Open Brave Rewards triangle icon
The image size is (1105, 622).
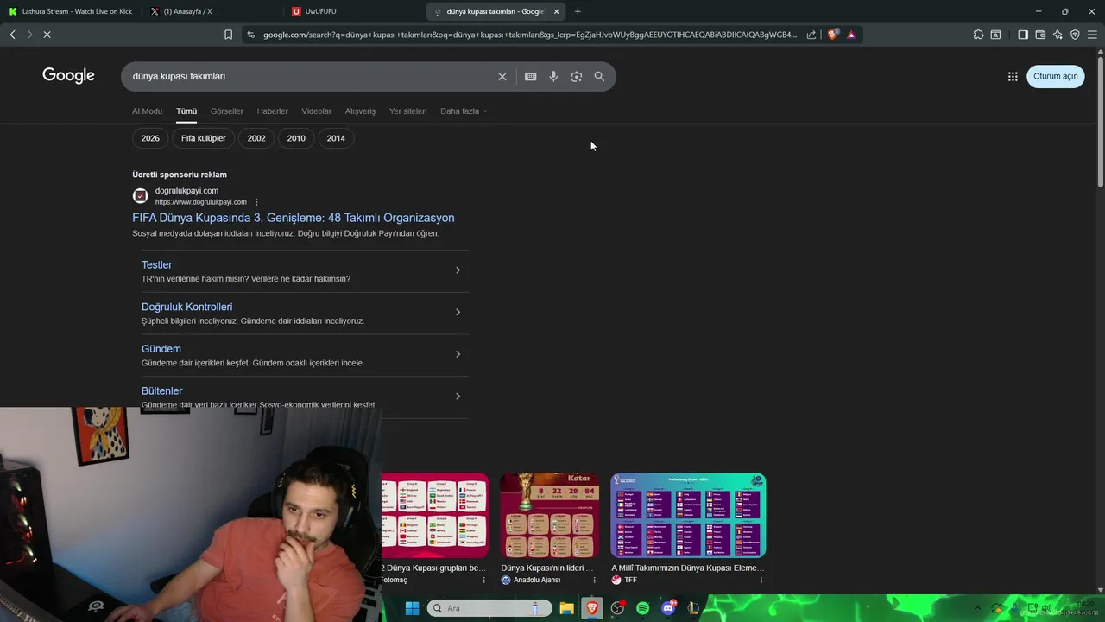point(851,35)
